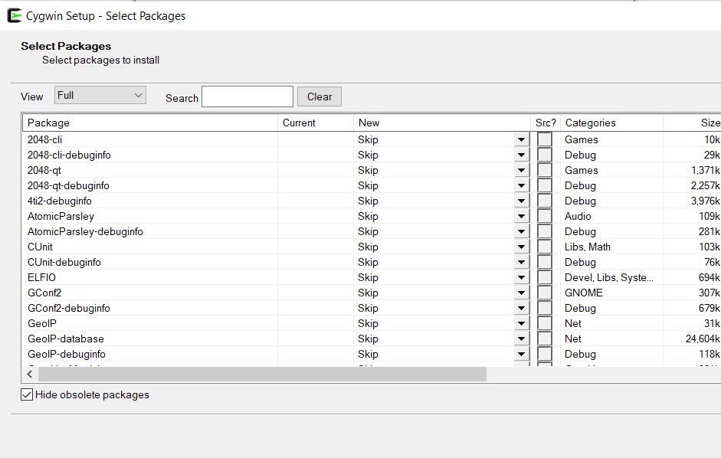Viewport: 721px width, 458px height.
Task: Check the source box for 2048-qt
Action: (545, 170)
